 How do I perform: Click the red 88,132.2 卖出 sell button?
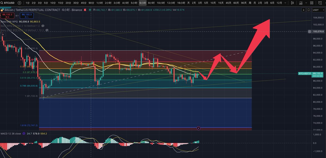coord(7,15)
